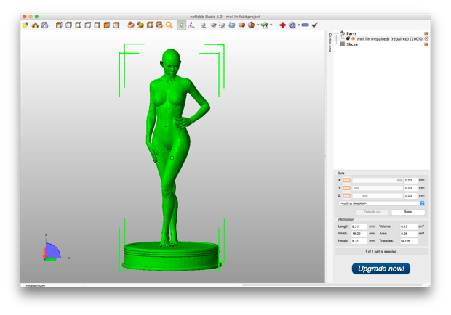451x315 pixels.
Task: Open the cutting disabled dropdown
Action: tap(381, 203)
